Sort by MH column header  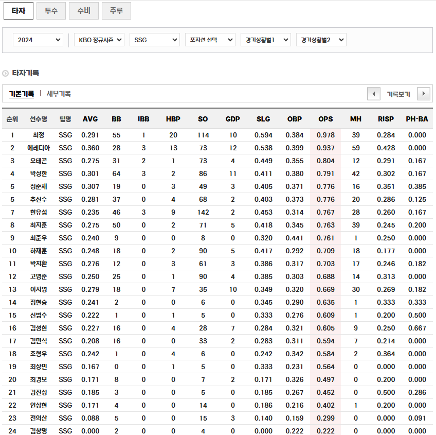point(356,119)
